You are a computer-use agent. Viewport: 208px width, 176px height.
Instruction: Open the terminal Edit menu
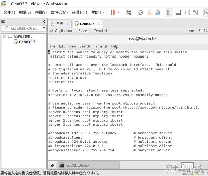[62, 46]
